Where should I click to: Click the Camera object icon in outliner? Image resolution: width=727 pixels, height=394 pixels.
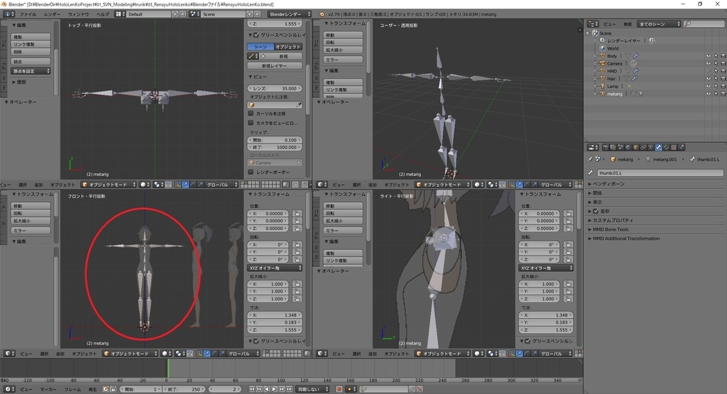(603, 63)
